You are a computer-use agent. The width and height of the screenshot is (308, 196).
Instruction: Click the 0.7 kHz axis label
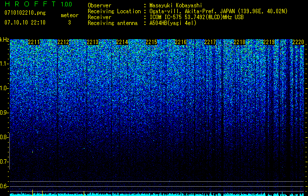click(4, 162)
